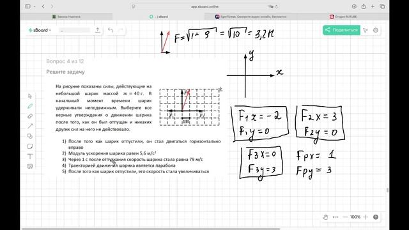409x230 pixels.
Task: Open Safari downloads
Action: [354, 6]
